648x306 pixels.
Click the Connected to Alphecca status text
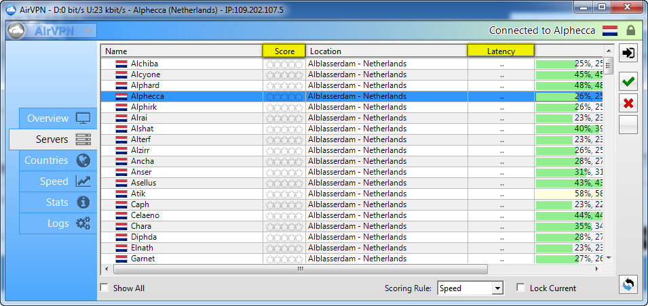click(542, 30)
